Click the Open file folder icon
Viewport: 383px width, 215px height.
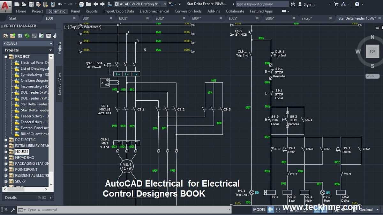click(x=24, y=4)
